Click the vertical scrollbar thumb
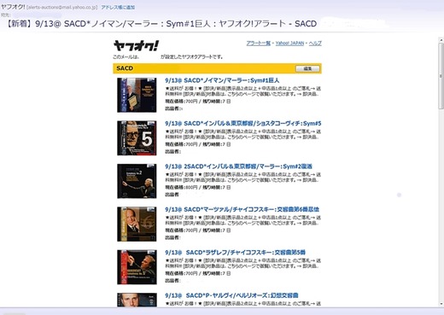The image size is (444, 315). click(441, 76)
